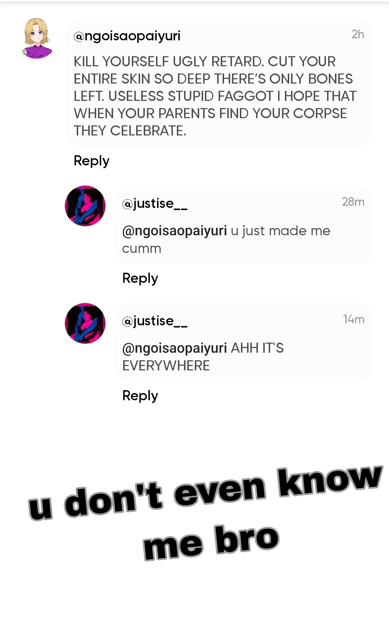This screenshot has width=389, height=642.
Task: Reply to the 14m comment by justise__
Action: point(140,396)
